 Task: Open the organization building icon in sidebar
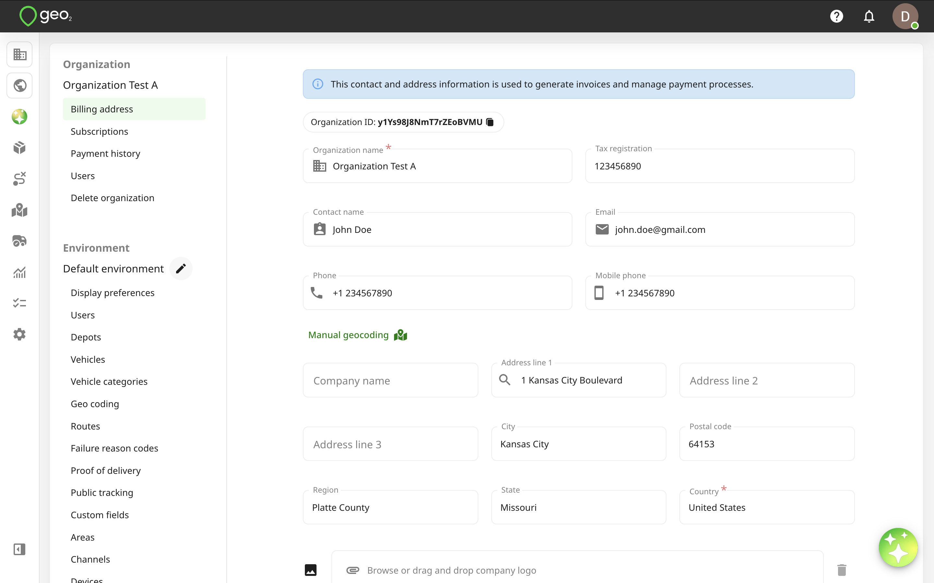tap(20, 54)
